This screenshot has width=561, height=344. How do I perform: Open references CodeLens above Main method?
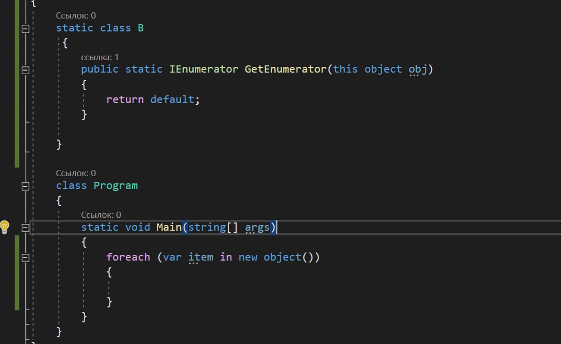[101, 215]
